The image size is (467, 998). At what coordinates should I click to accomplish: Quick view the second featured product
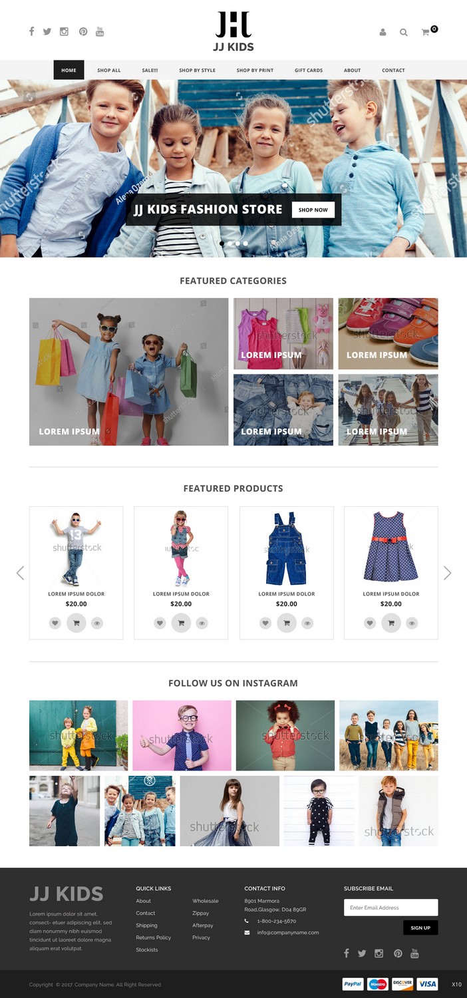(x=202, y=623)
